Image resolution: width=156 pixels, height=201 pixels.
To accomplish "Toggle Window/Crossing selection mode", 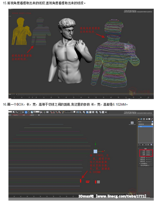I will coord(22,112).
